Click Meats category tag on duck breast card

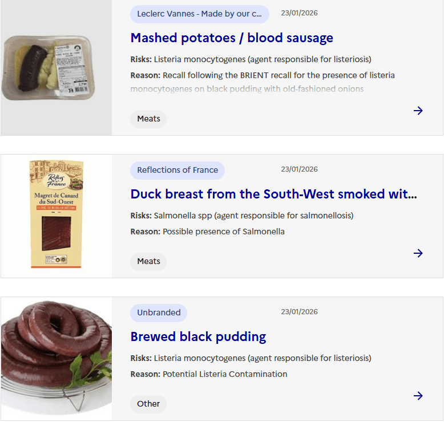tap(148, 261)
